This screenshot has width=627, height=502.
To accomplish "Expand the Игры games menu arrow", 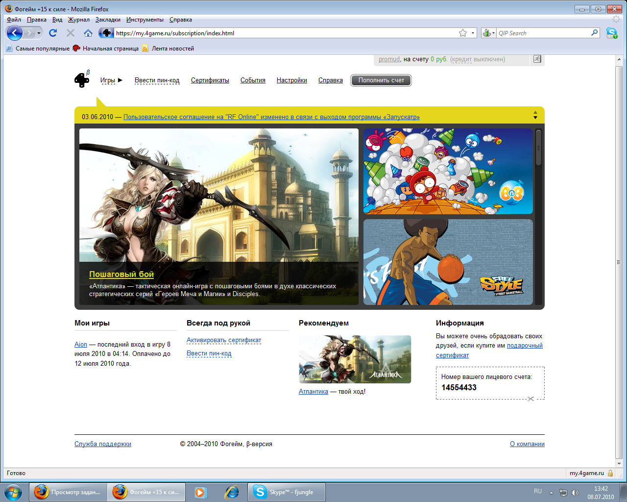I will click(120, 80).
